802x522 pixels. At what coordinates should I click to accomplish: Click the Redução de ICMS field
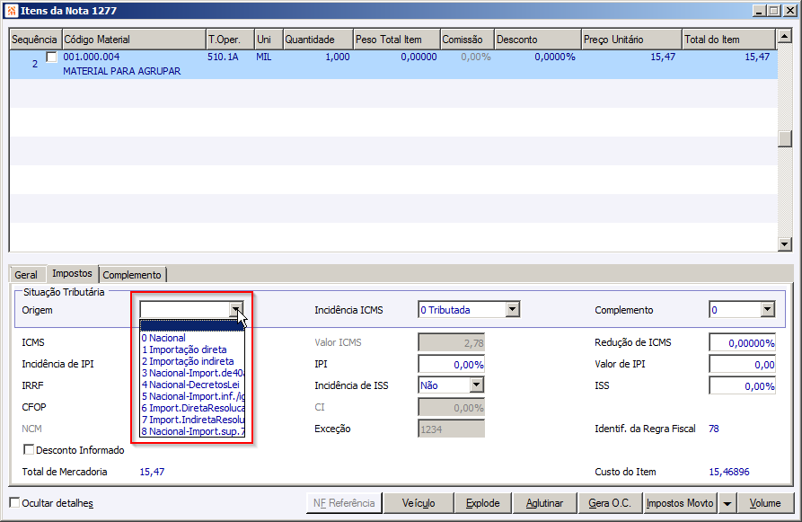click(742, 343)
